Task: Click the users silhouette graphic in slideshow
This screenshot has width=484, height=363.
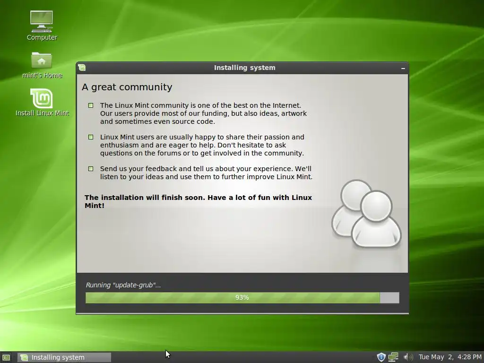Action: (366, 214)
